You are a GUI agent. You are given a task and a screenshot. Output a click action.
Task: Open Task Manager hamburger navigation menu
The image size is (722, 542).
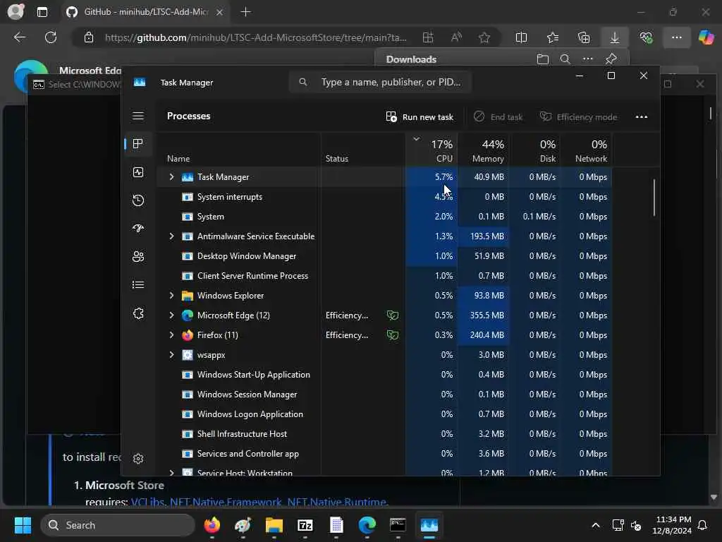coord(138,116)
